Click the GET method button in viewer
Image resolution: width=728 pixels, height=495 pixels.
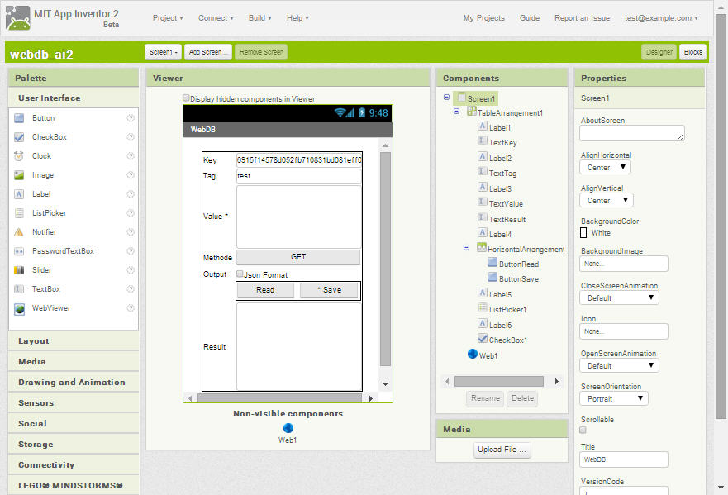pos(298,257)
